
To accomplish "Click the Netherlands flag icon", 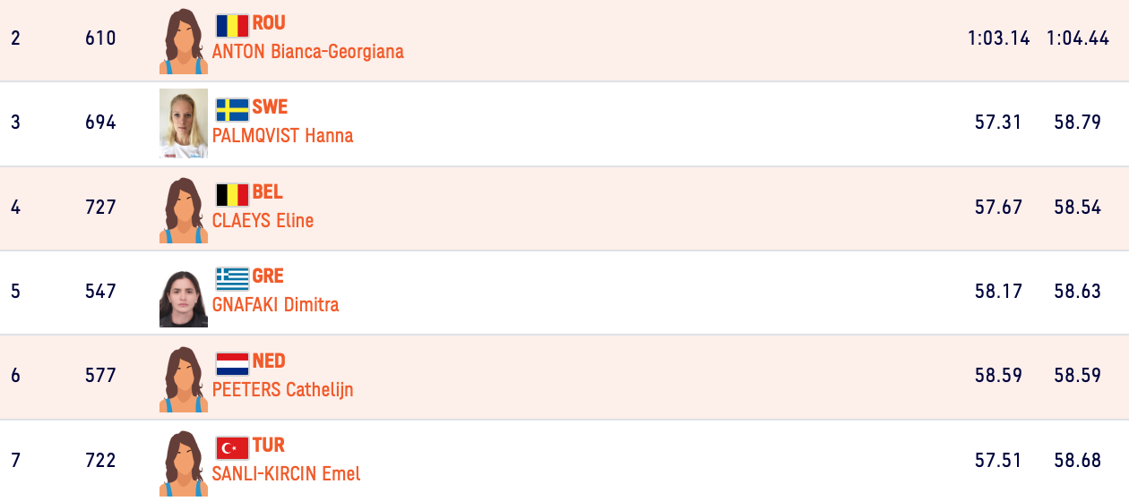I will click(x=232, y=363).
